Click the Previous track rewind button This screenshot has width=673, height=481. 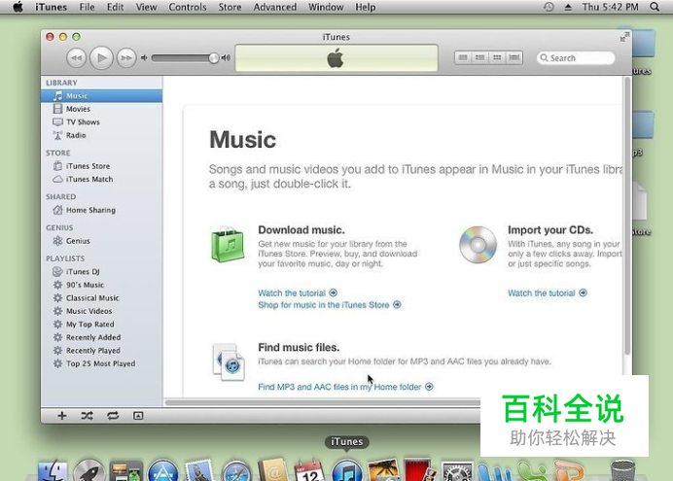pyautogui.click(x=77, y=58)
